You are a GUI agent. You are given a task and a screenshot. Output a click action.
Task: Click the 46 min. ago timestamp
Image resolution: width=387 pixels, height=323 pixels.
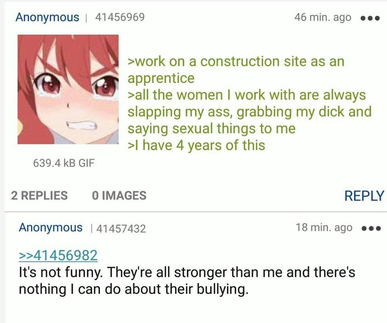point(322,17)
